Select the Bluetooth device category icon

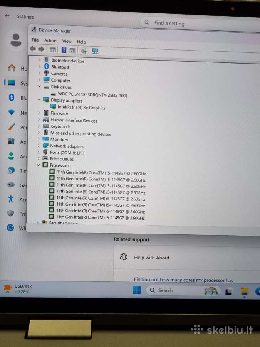[x=47, y=66]
